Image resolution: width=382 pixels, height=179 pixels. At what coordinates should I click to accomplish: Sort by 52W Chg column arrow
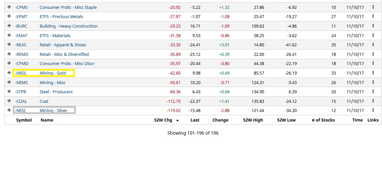[x=177, y=121]
